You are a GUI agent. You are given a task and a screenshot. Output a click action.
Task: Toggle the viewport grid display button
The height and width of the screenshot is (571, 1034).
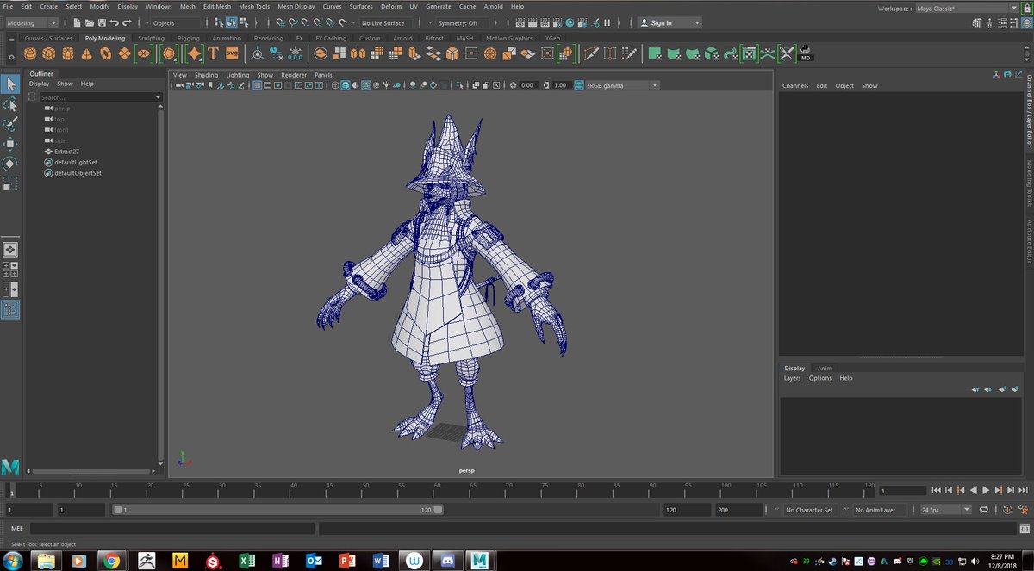click(x=258, y=85)
